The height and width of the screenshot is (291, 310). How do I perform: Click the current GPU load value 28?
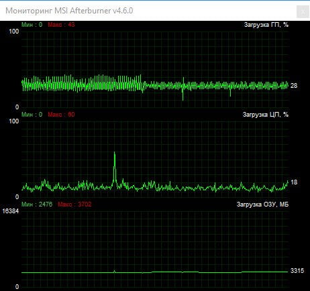tap(294, 86)
